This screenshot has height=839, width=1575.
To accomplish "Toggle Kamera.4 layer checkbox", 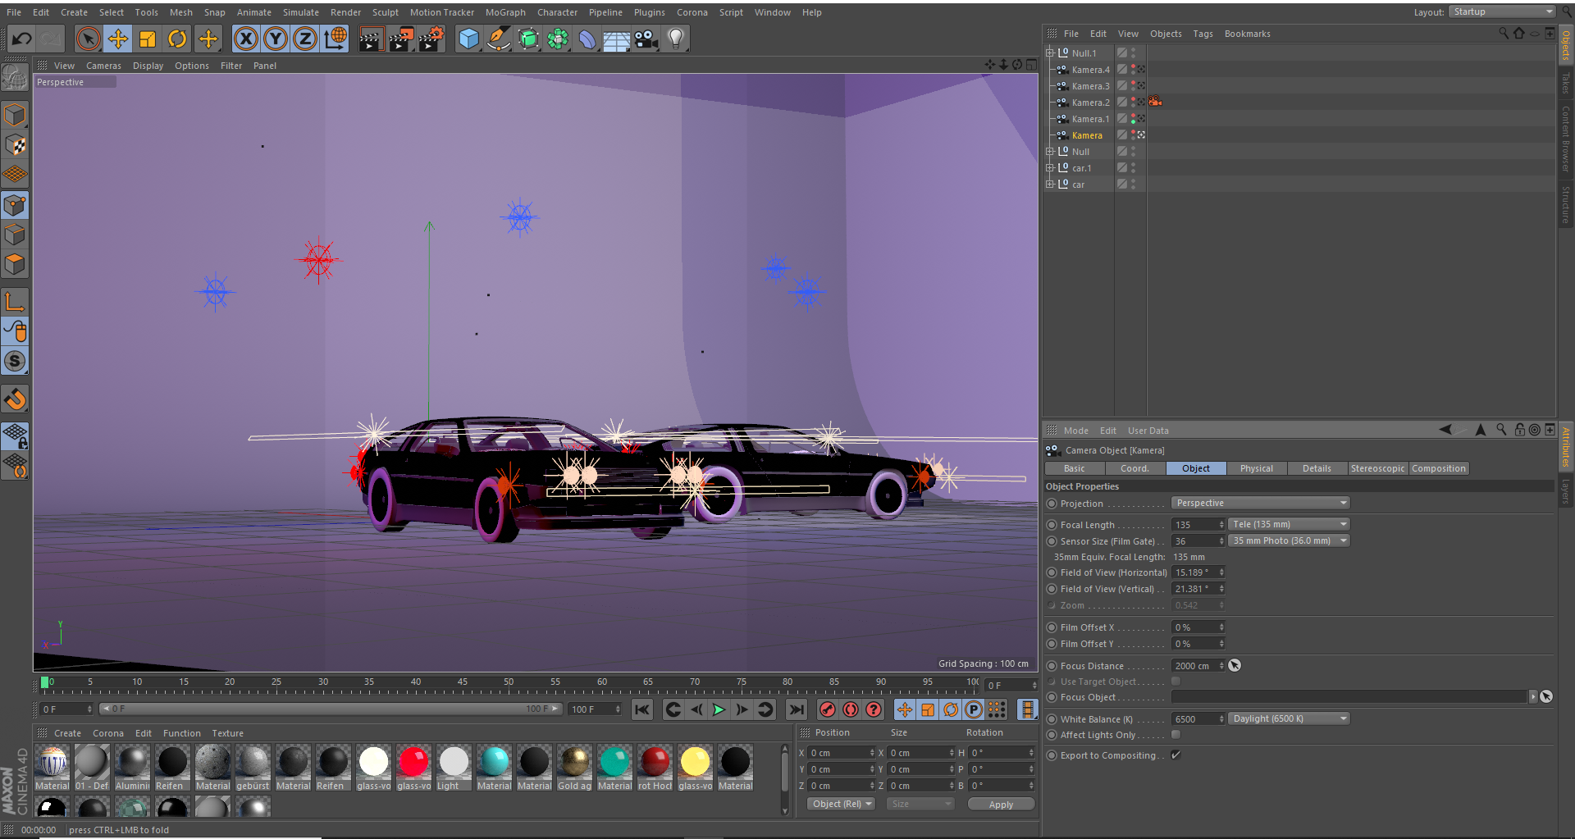I will (x=1121, y=69).
